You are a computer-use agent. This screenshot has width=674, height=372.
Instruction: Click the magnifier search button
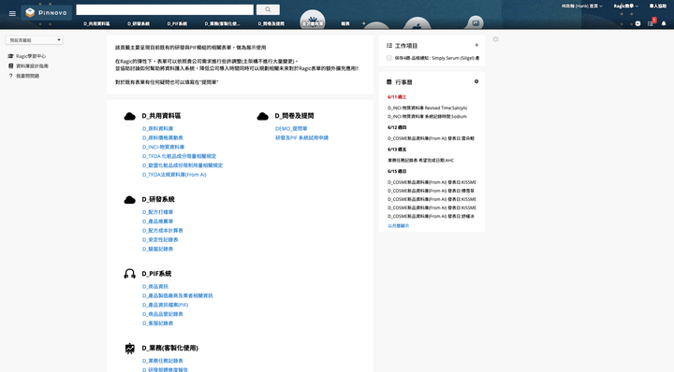point(268,9)
